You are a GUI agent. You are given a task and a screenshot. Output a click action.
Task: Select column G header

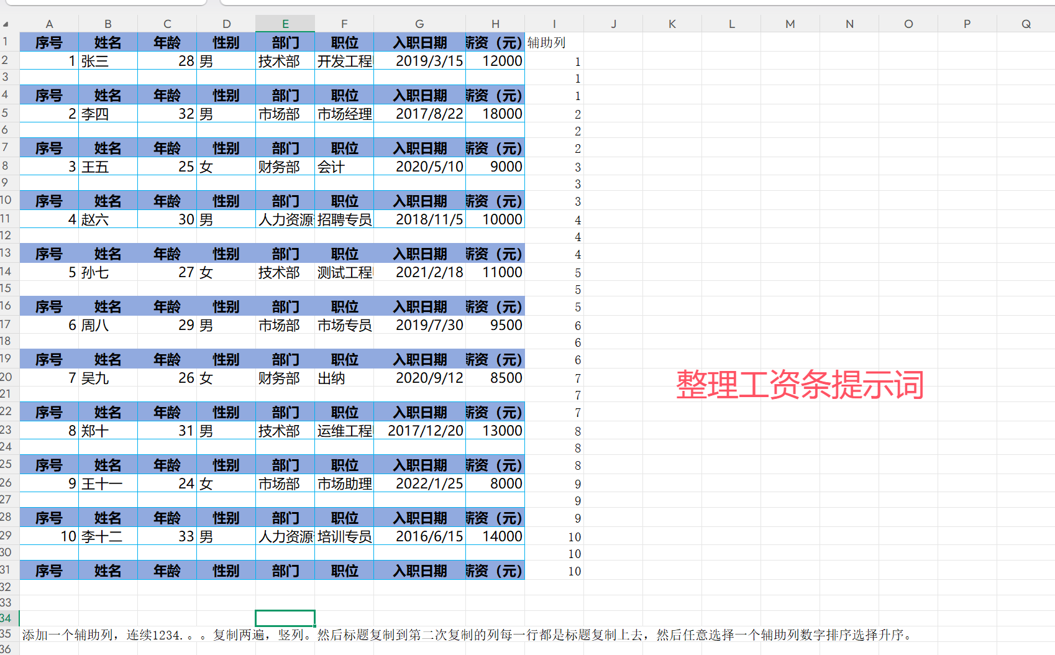coord(419,24)
